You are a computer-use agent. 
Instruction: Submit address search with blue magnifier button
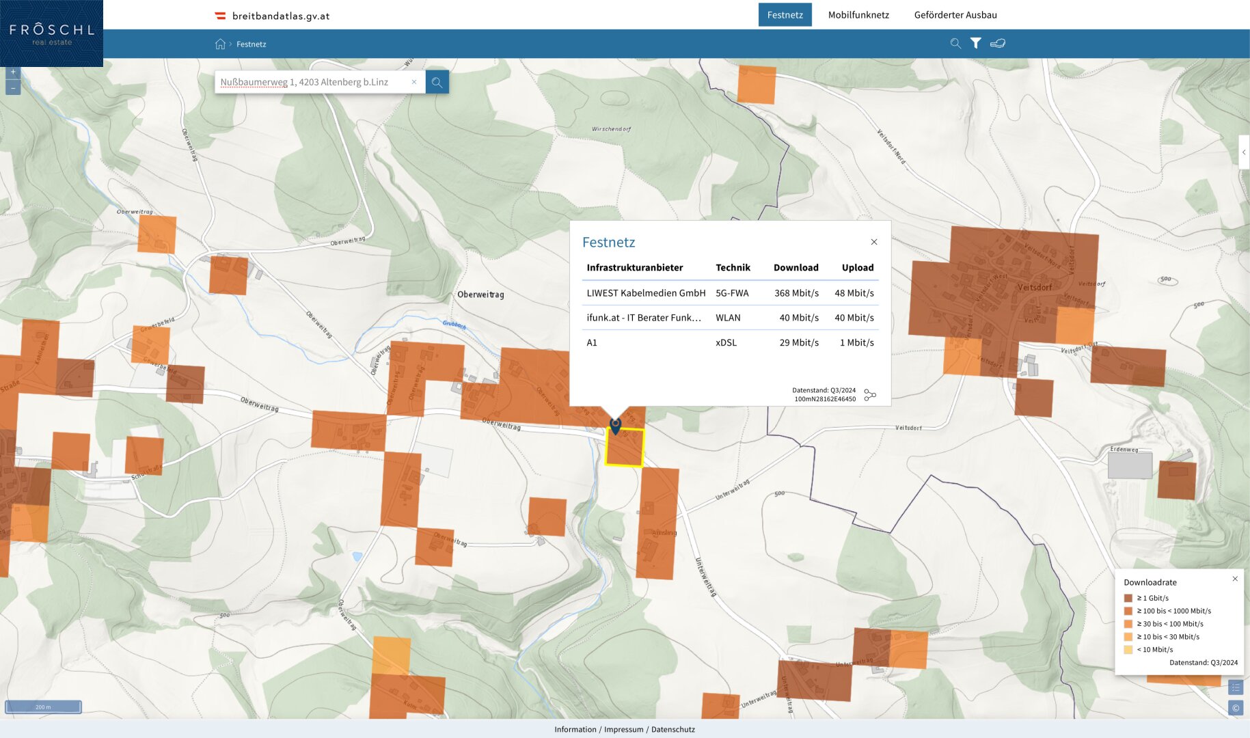point(437,82)
